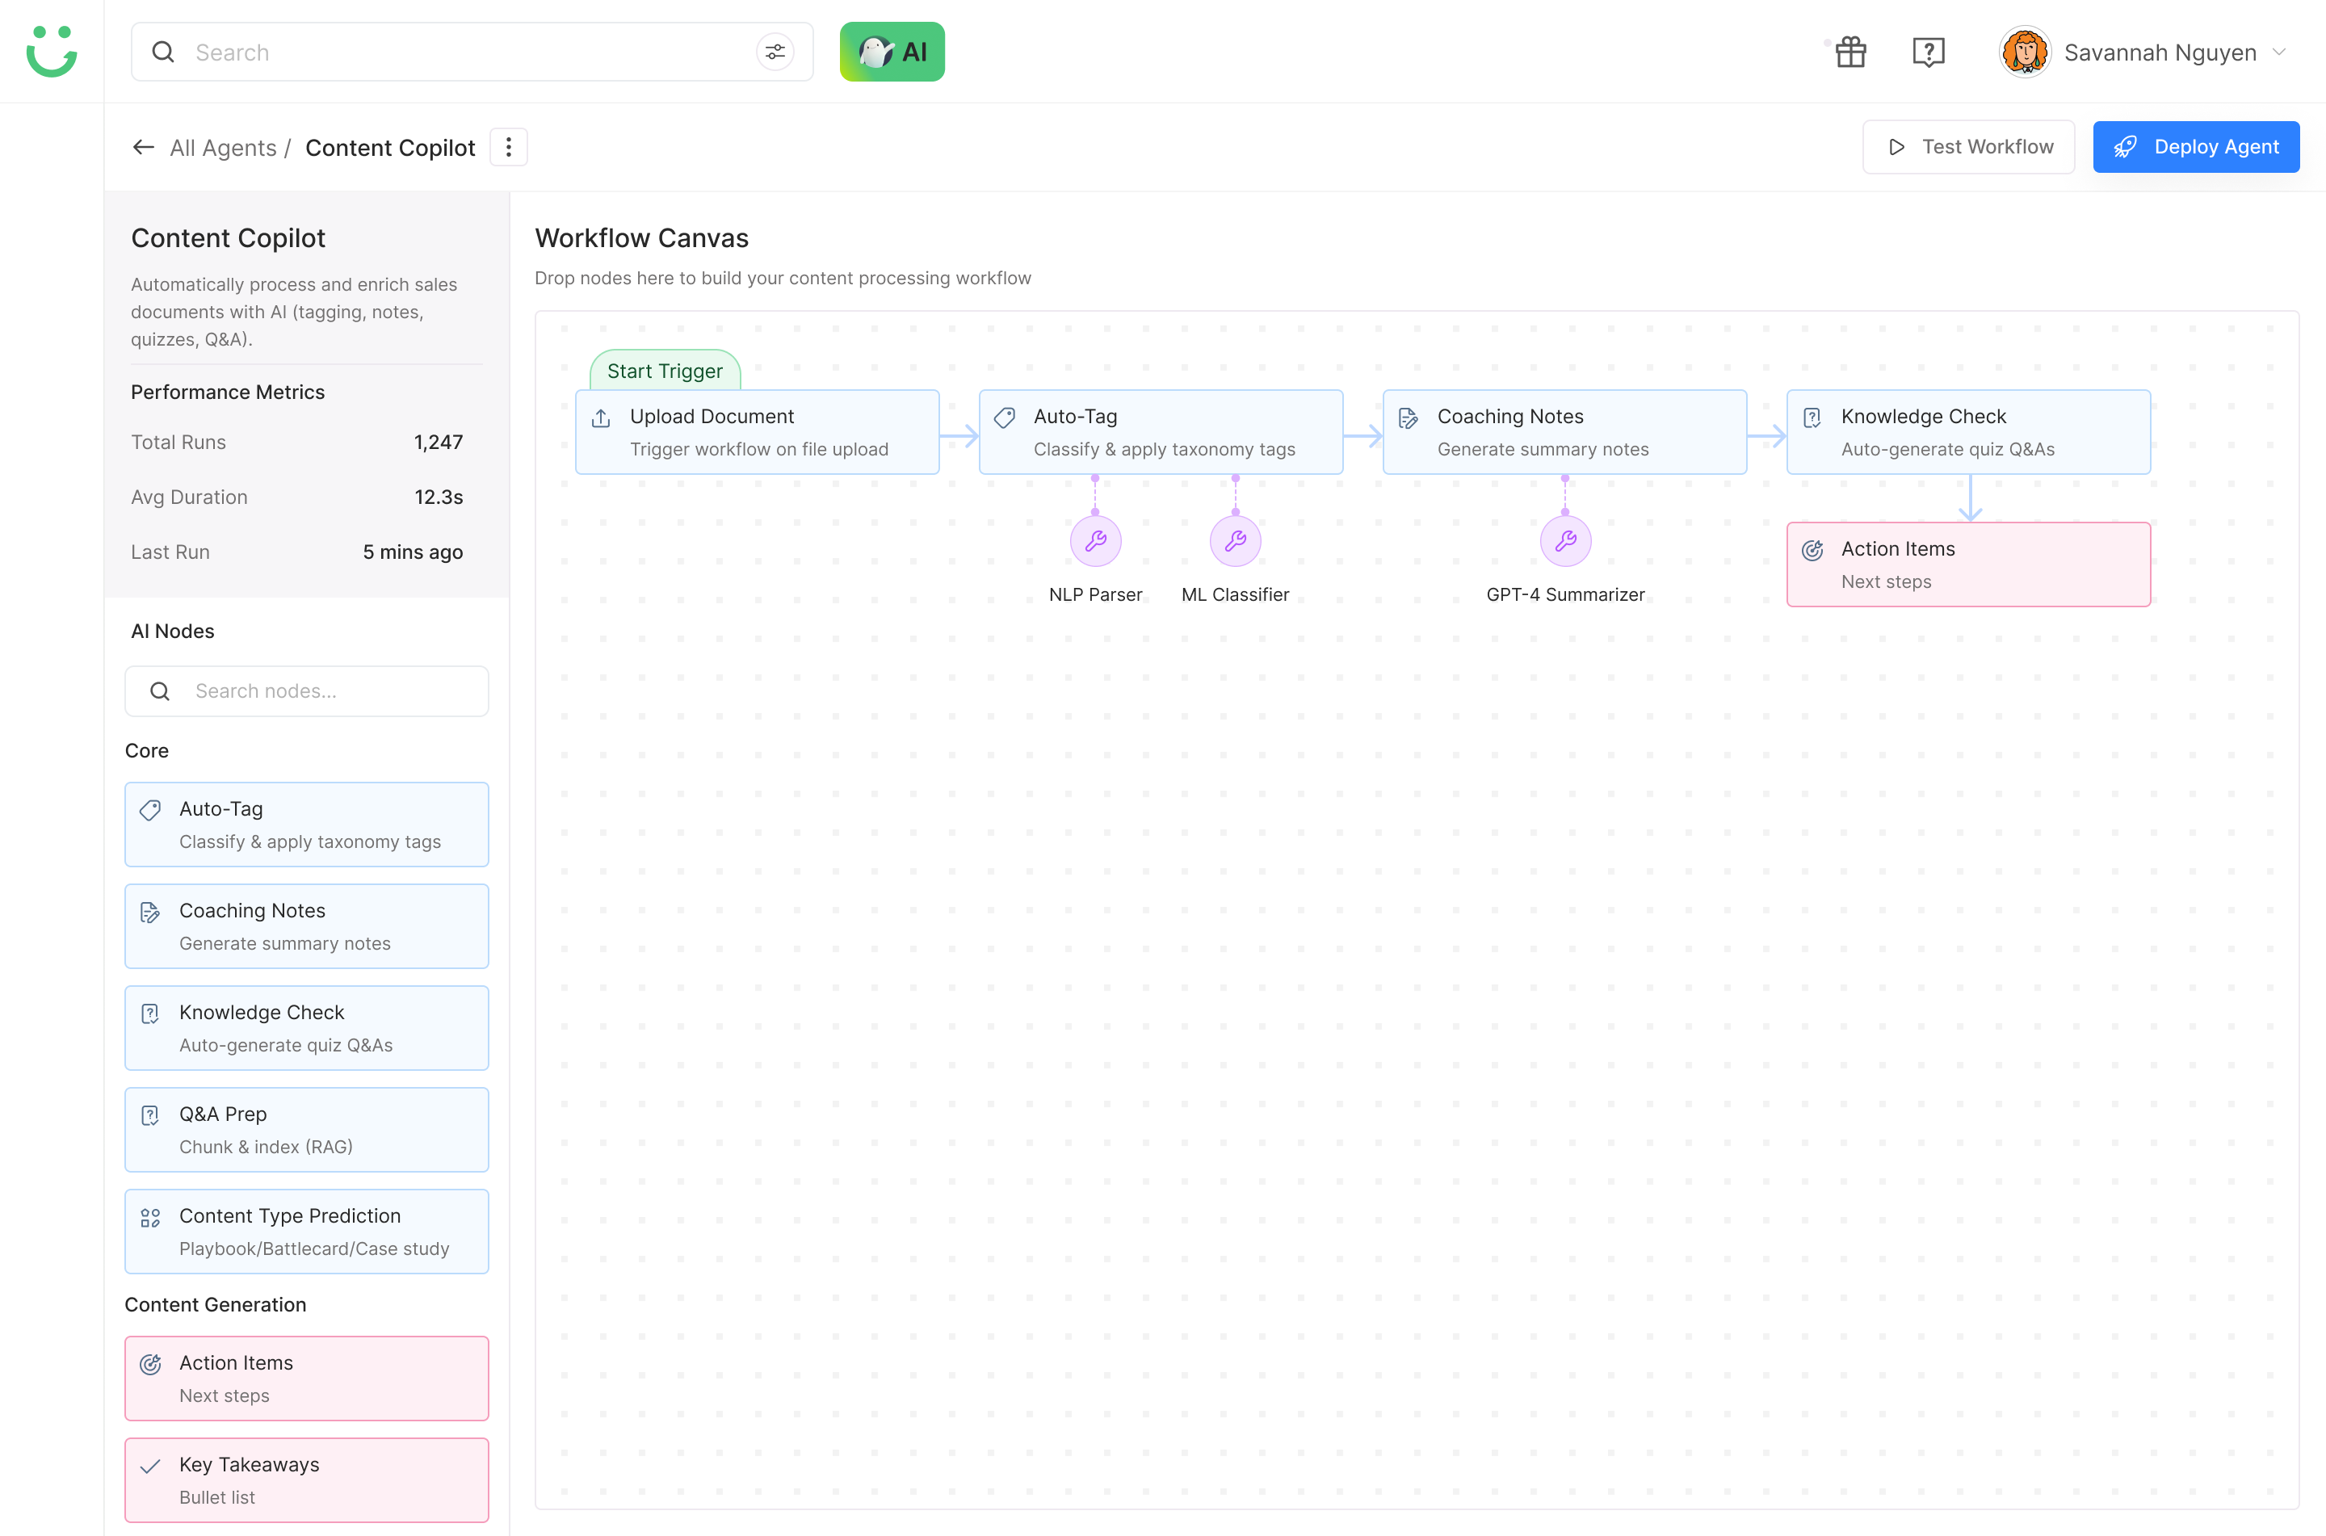Focus the Search nodes input field
This screenshot has width=2326, height=1536.
tap(307, 690)
